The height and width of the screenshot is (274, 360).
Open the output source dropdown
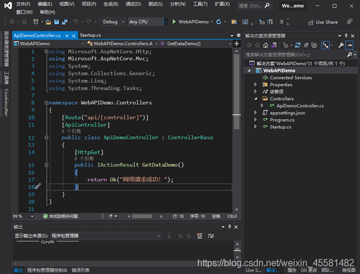point(106,236)
